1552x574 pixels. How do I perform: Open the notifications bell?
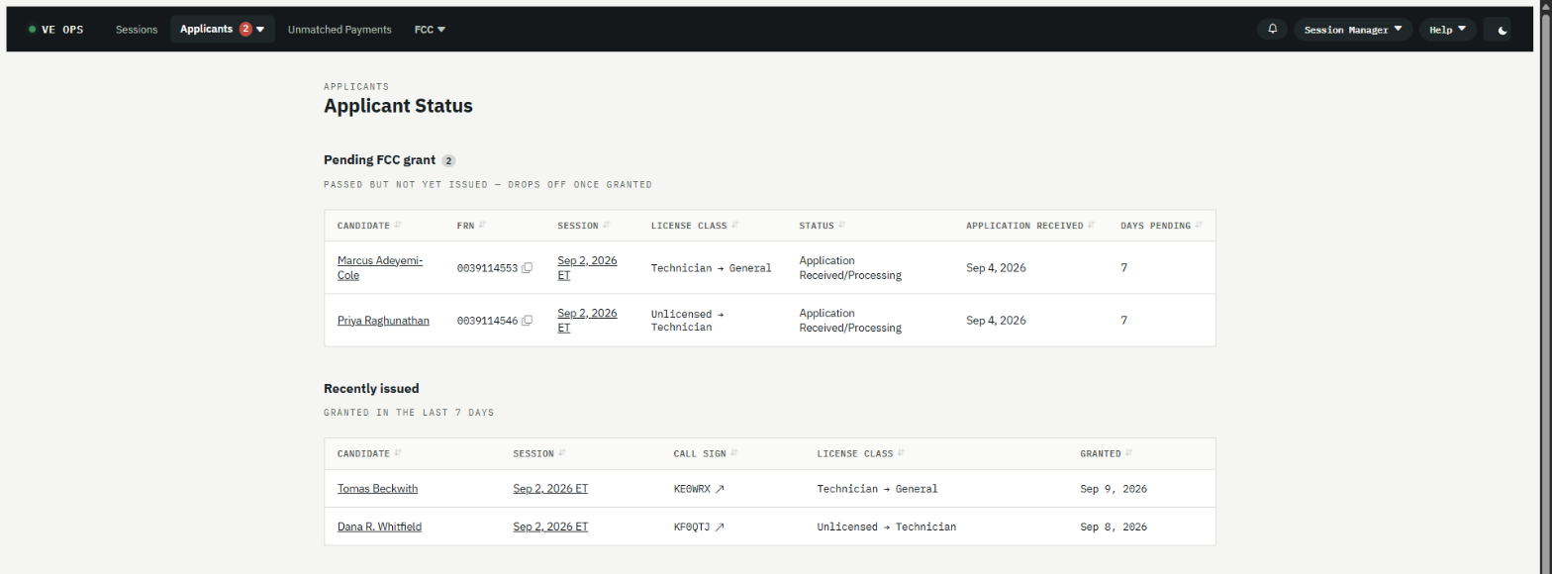tap(1272, 30)
